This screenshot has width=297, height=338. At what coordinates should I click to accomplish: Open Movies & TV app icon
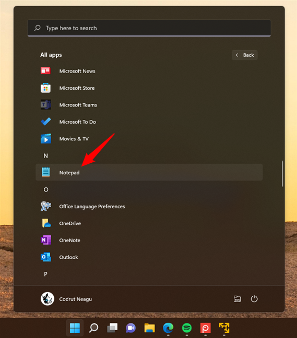click(x=46, y=139)
